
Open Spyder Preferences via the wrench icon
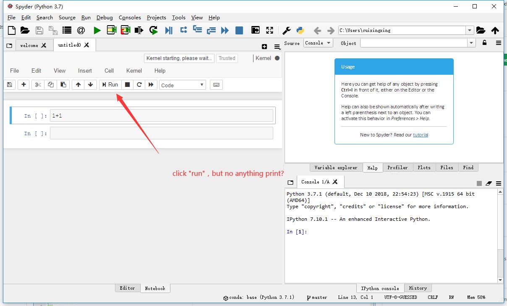pos(286,30)
